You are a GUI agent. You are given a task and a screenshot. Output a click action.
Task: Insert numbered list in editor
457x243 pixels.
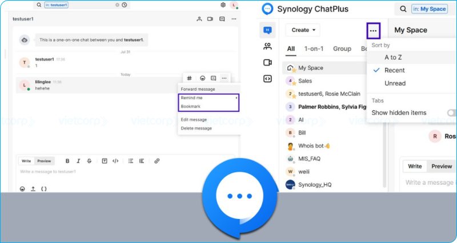142,161
